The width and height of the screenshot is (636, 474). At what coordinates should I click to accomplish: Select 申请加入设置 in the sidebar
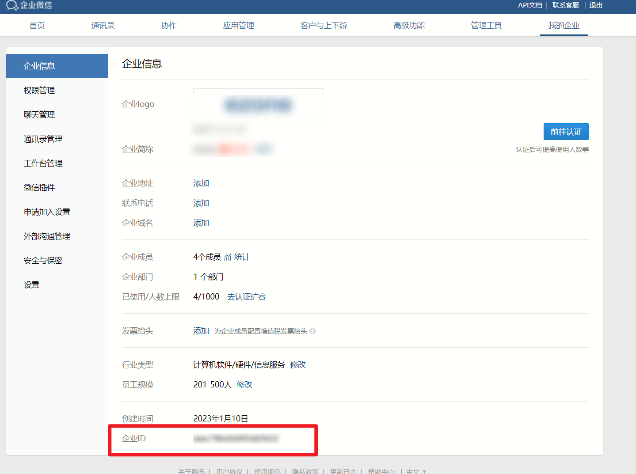click(x=46, y=212)
